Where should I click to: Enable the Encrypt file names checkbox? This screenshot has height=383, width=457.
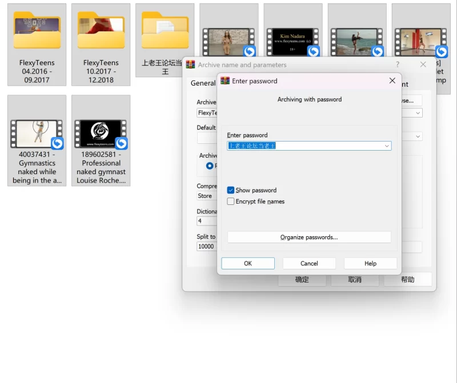tap(231, 201)
